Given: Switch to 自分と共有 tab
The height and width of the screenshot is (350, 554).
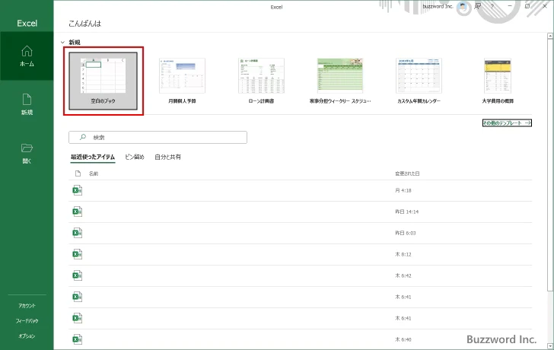Looking at the screenshot, I should pos(168,157).
